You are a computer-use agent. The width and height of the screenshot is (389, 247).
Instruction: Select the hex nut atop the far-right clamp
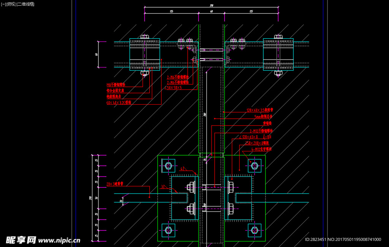click(x=278, y=37)
